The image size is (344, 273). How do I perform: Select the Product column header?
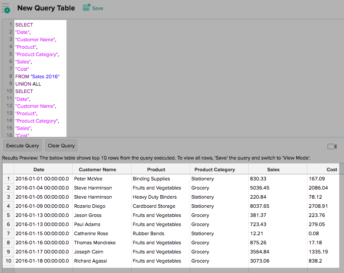[x=156, y=170]
